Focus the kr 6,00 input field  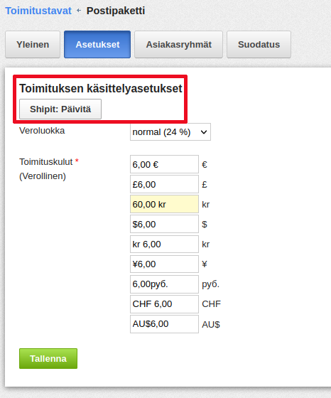[x=164, y=244]
